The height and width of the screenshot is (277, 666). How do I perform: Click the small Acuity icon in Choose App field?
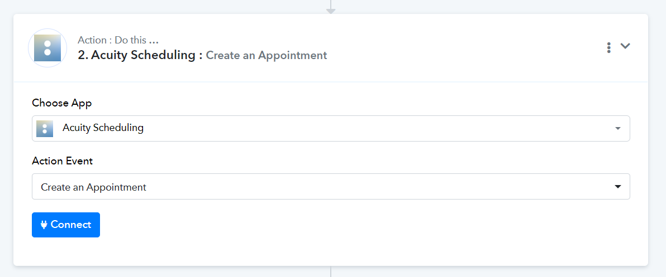click(45, 128)
